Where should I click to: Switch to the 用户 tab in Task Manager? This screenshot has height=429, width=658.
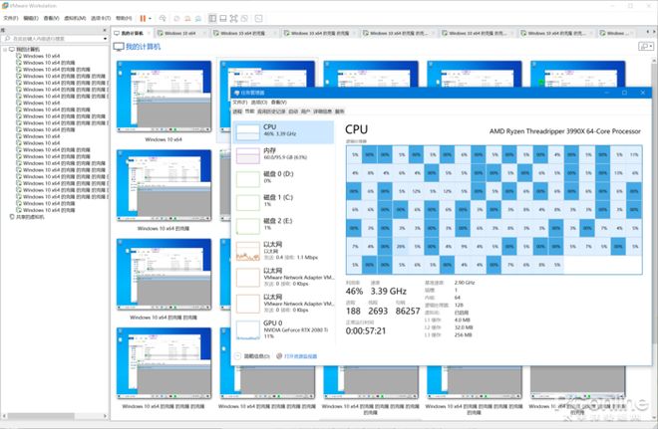(305, 111)
